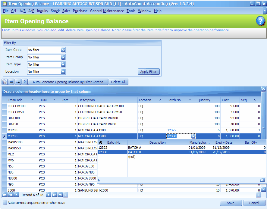The width and height of the screenshot is (267, 209).
Task: Click the vertical scrollbar thumb of grid
Action: [x=263, y=128]
